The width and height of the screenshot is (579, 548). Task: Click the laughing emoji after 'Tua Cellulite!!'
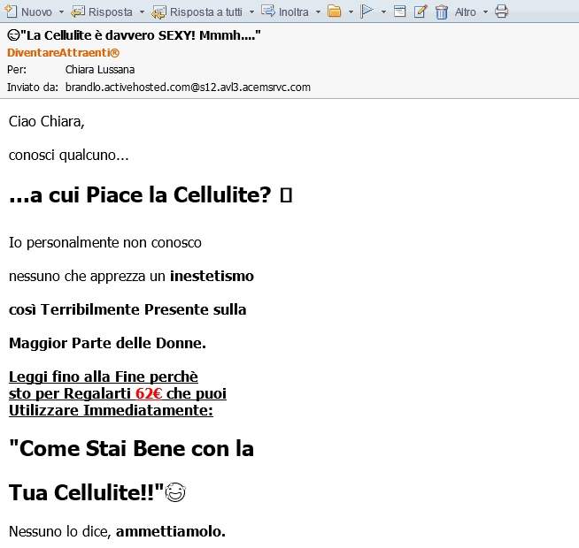175,492
